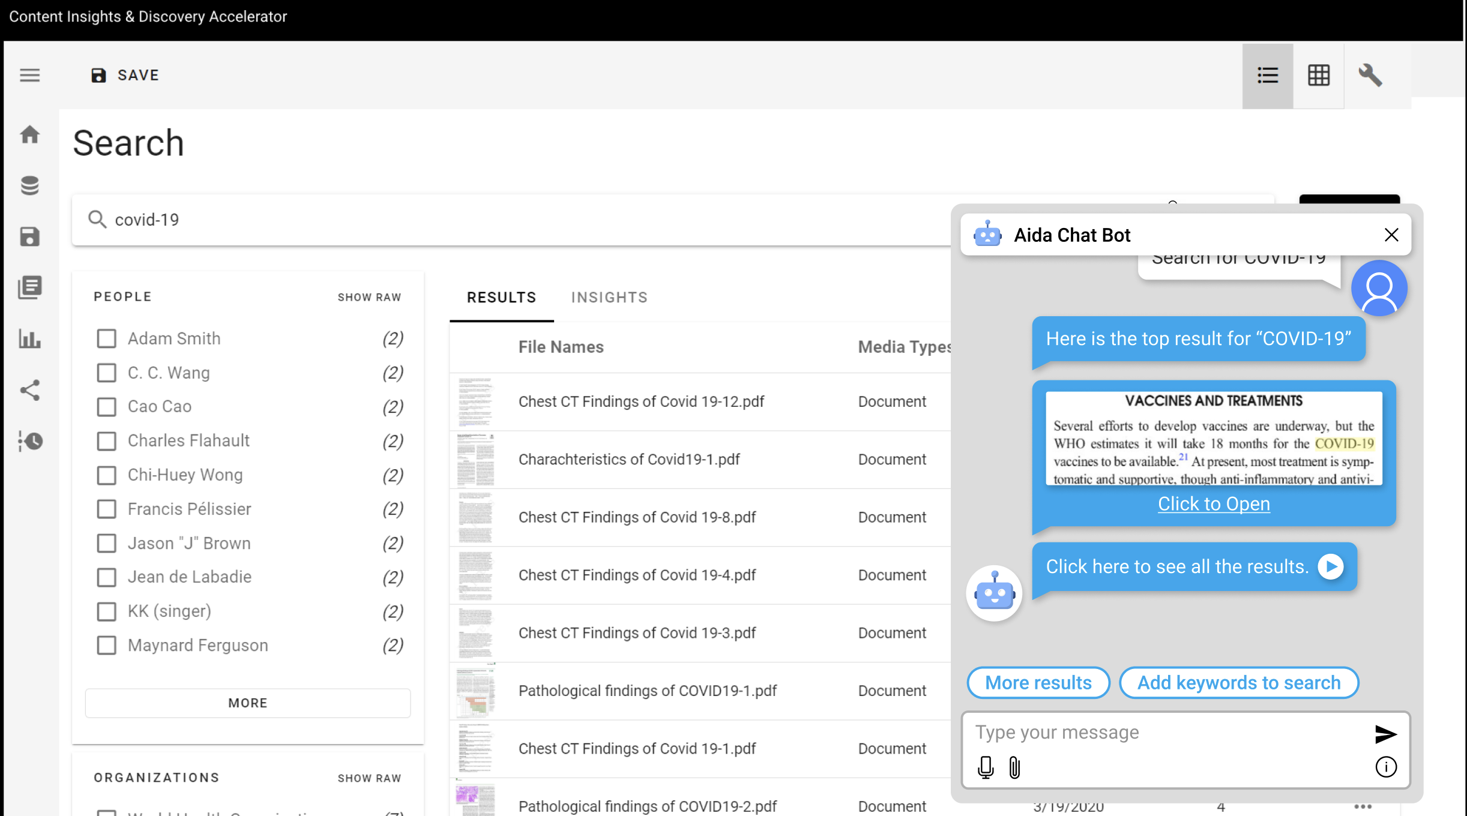Open Chest CT Findings of Covid 19-4.pdf
1467x816 pixels.
click(x=637, y=575)
